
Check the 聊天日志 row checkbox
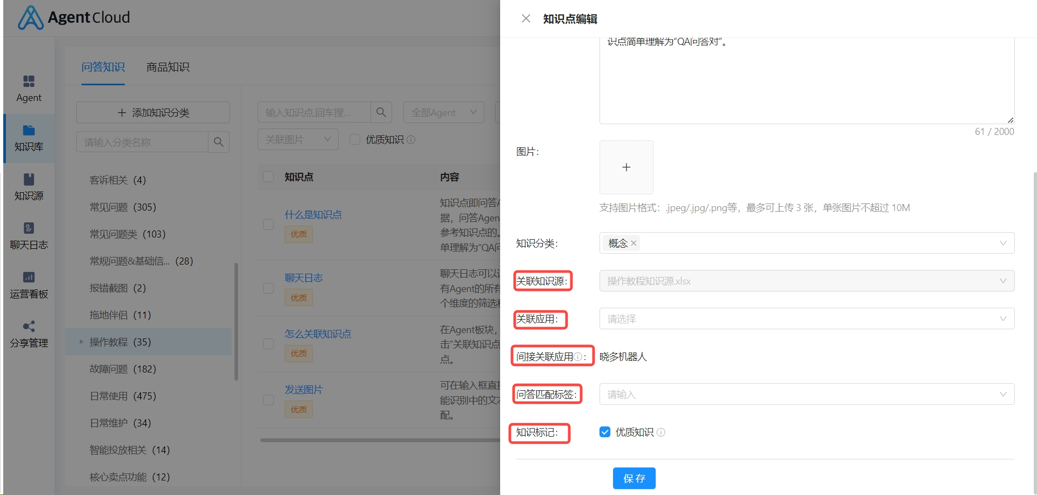point(268,288)
